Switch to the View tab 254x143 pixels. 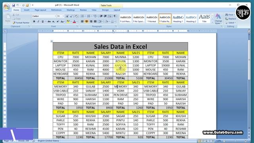(x=94, y=10)
